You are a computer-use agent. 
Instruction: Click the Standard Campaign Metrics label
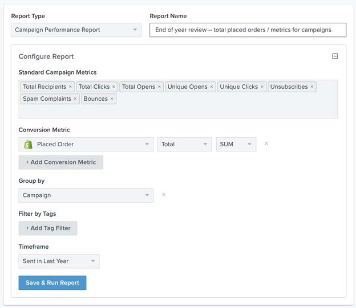click(x=58, y=72)
